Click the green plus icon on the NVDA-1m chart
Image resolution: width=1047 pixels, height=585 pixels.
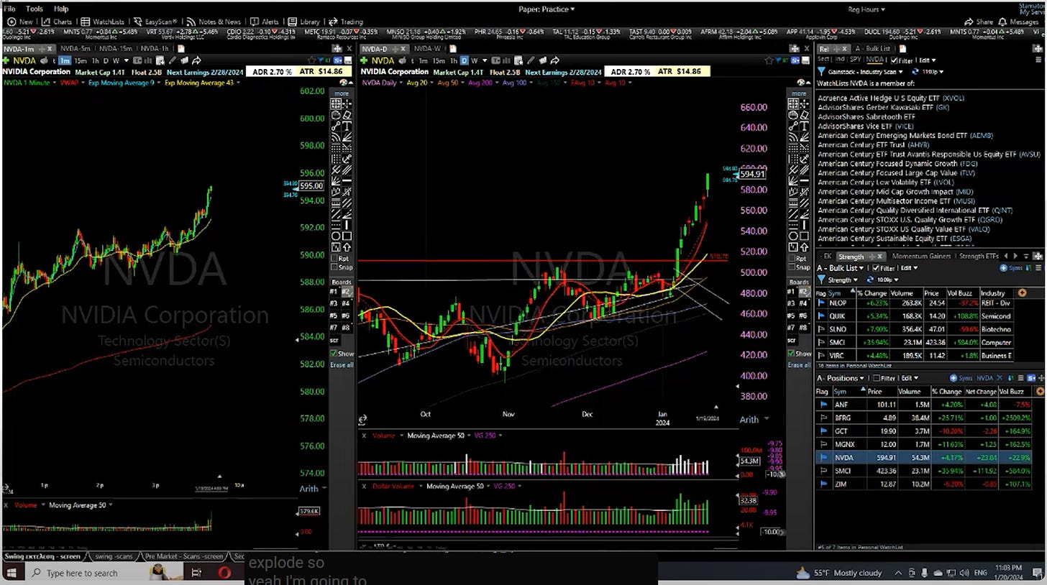[x=6, y=60]
